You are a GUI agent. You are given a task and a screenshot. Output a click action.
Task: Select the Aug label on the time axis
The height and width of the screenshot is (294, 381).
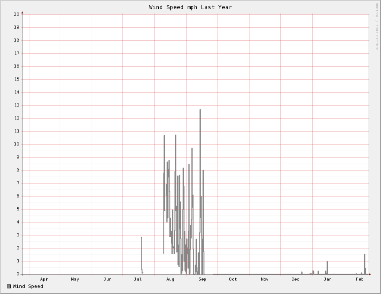[x=170, y=279]
